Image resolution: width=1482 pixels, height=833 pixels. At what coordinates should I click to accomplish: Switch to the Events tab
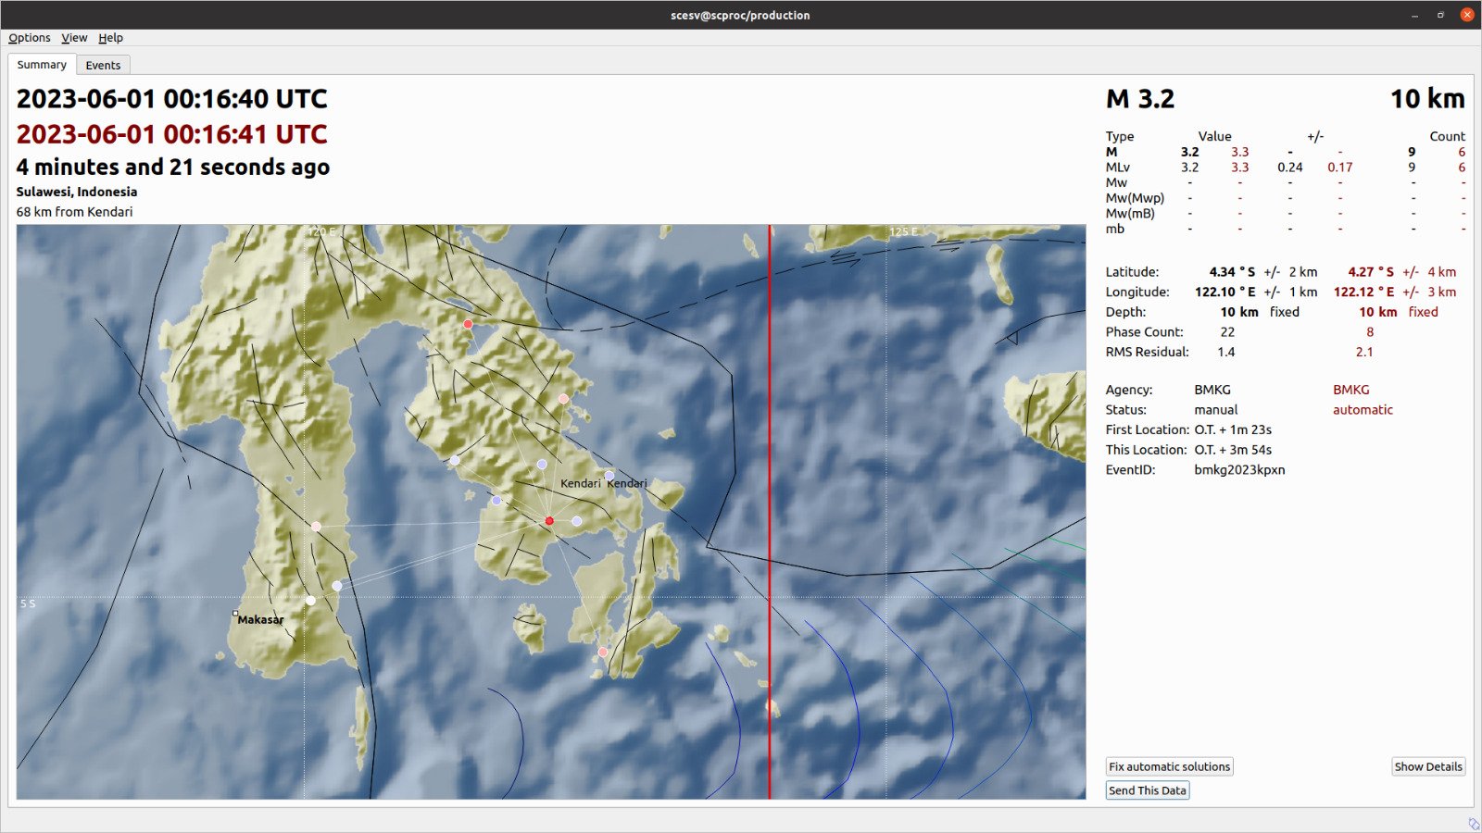103,65
